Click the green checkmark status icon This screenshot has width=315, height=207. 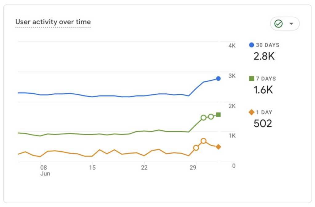[x=278, y=24]
